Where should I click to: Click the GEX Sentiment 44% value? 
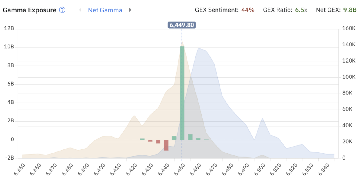click(x=248, y=10)
